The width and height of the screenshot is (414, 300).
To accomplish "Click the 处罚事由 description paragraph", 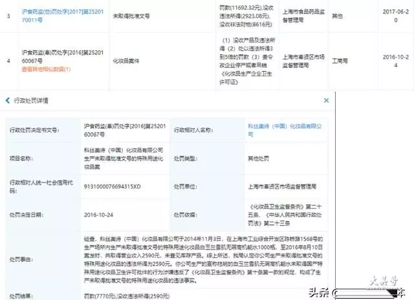I will point(203,260).
